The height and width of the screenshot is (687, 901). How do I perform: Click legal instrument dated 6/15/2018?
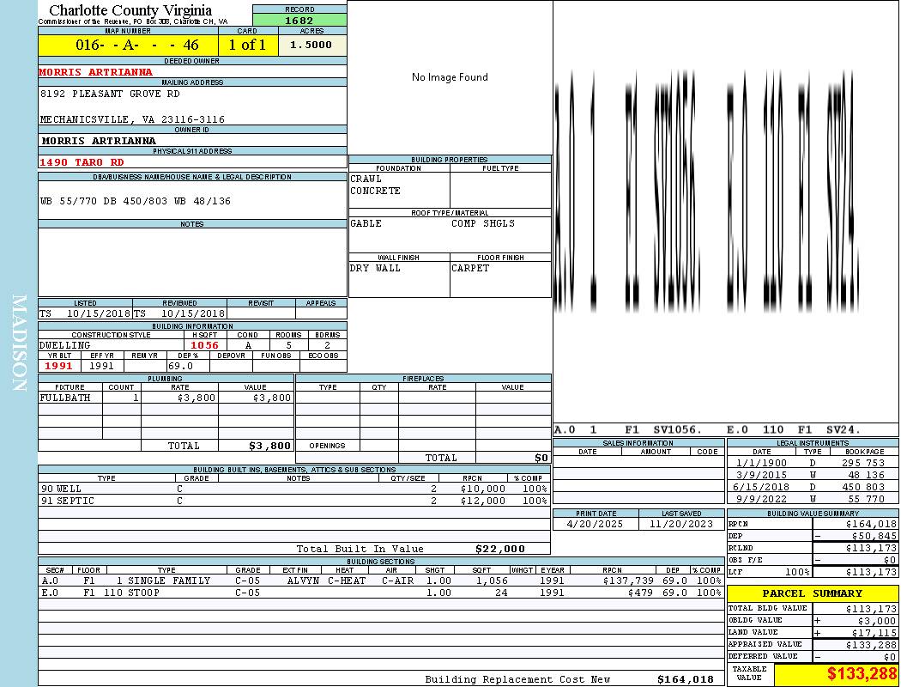761,488
